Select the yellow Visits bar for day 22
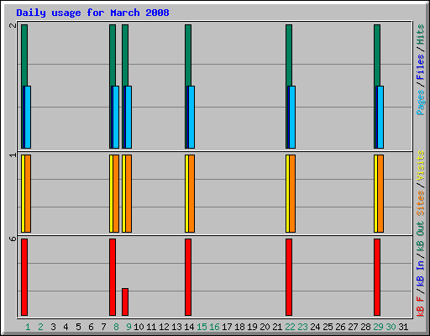 pos(287,193)
